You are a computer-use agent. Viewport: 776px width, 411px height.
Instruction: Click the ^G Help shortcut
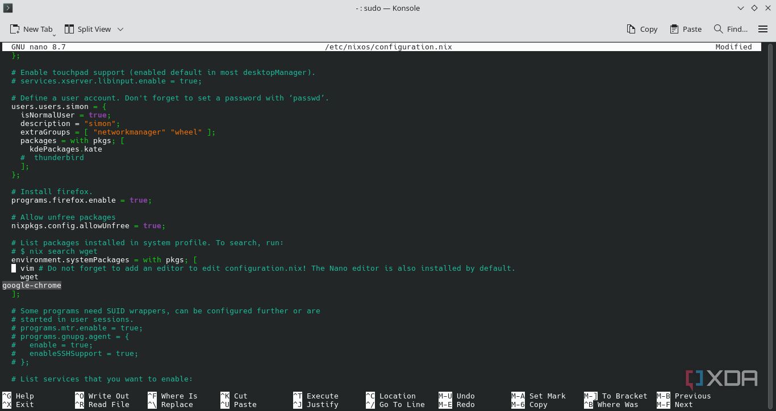point(18,396)
